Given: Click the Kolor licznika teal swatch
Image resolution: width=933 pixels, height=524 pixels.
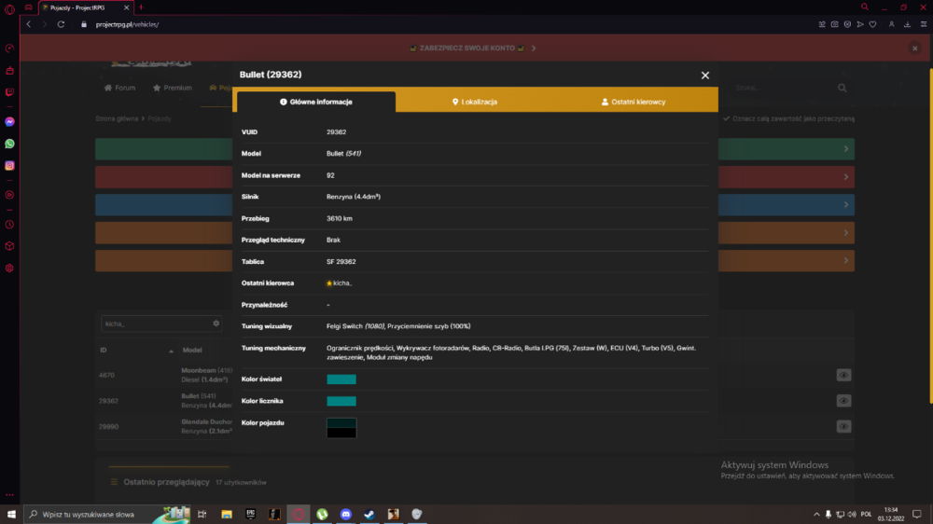Looking at the screenshot, I should 341,402.
